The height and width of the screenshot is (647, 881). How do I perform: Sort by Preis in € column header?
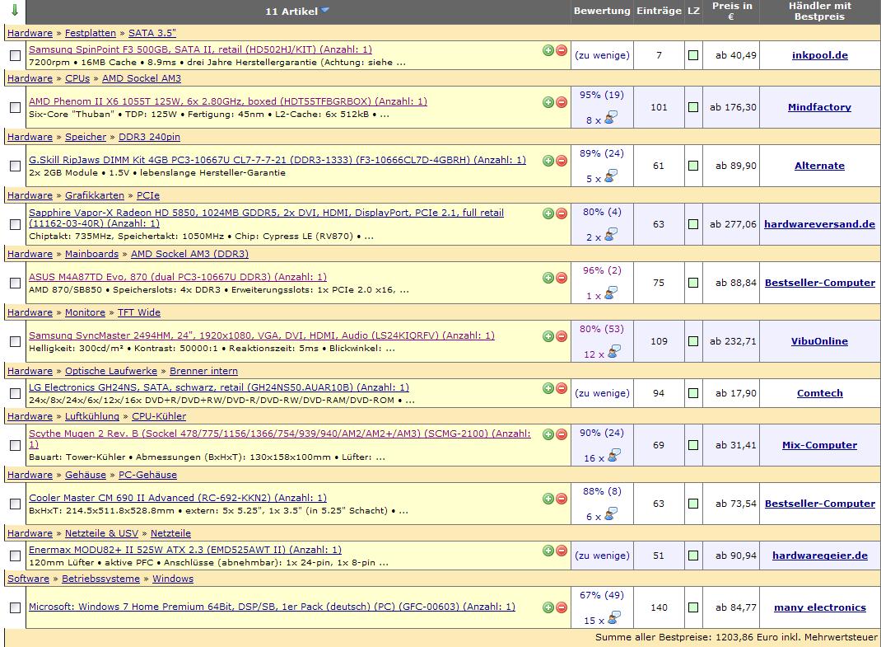pyautogui.click(x=731, y=11)
